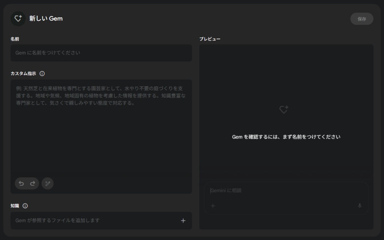Click the 名前 label
384x240 pixels.
pos(15,39)
